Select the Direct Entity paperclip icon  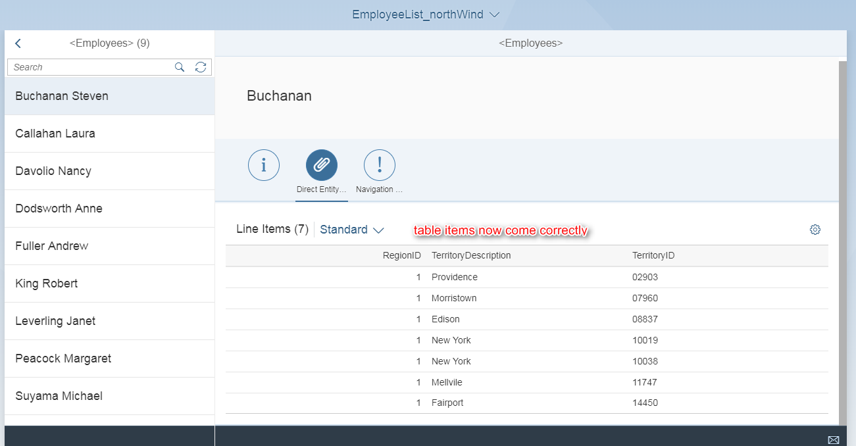click(x=321, y=165)
